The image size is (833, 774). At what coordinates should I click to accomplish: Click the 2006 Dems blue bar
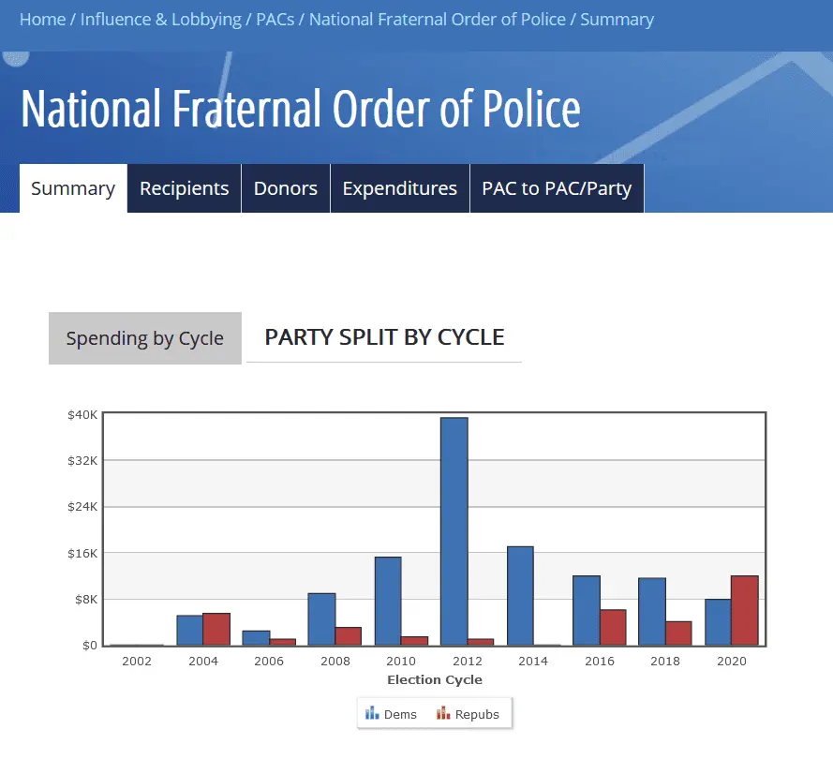pyautogui.click(x=256, y=638)
